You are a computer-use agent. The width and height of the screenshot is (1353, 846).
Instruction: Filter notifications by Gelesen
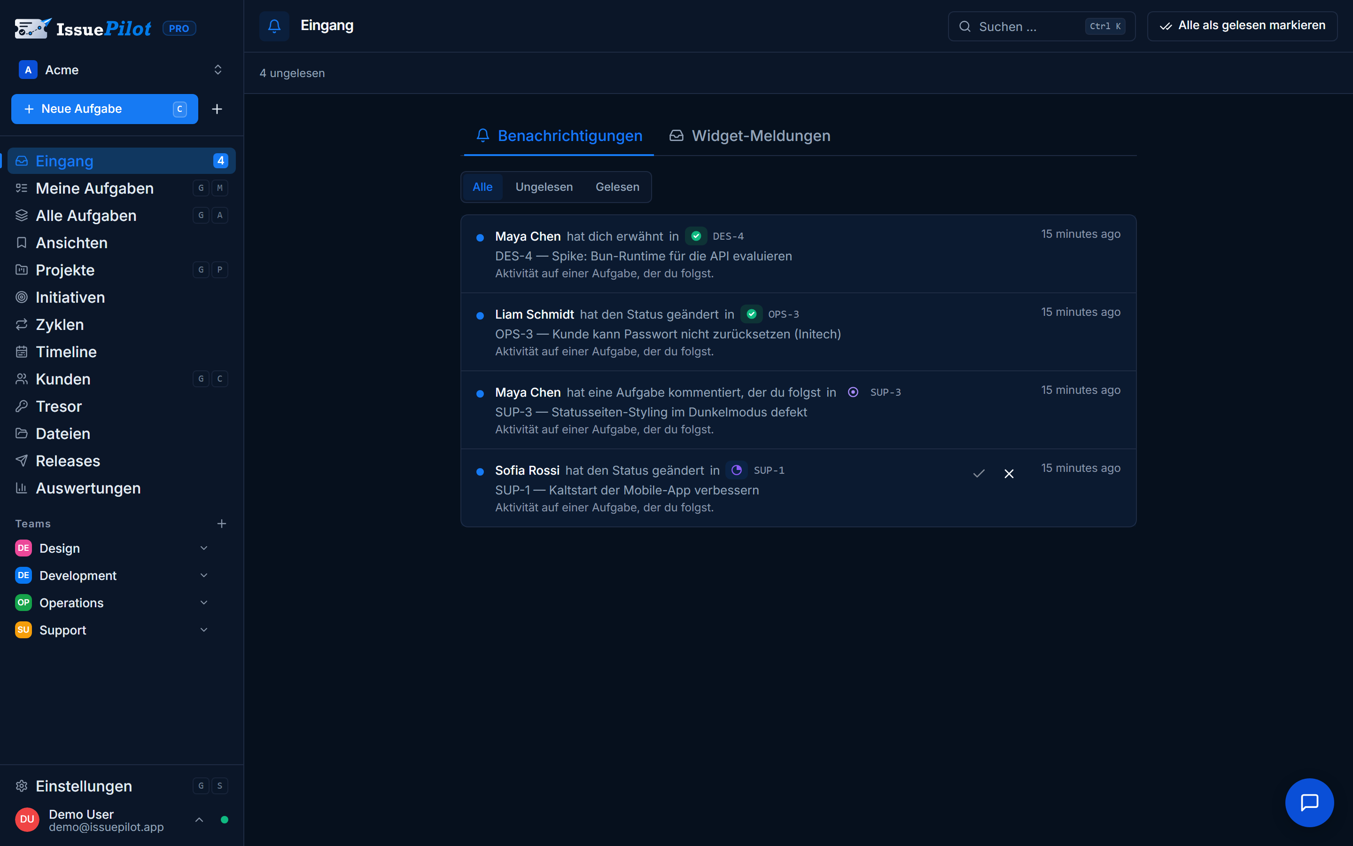pos(617,187)
